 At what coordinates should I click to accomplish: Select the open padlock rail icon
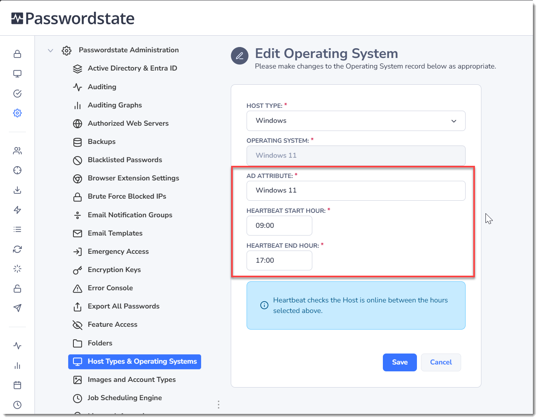[x=17, y=289]
